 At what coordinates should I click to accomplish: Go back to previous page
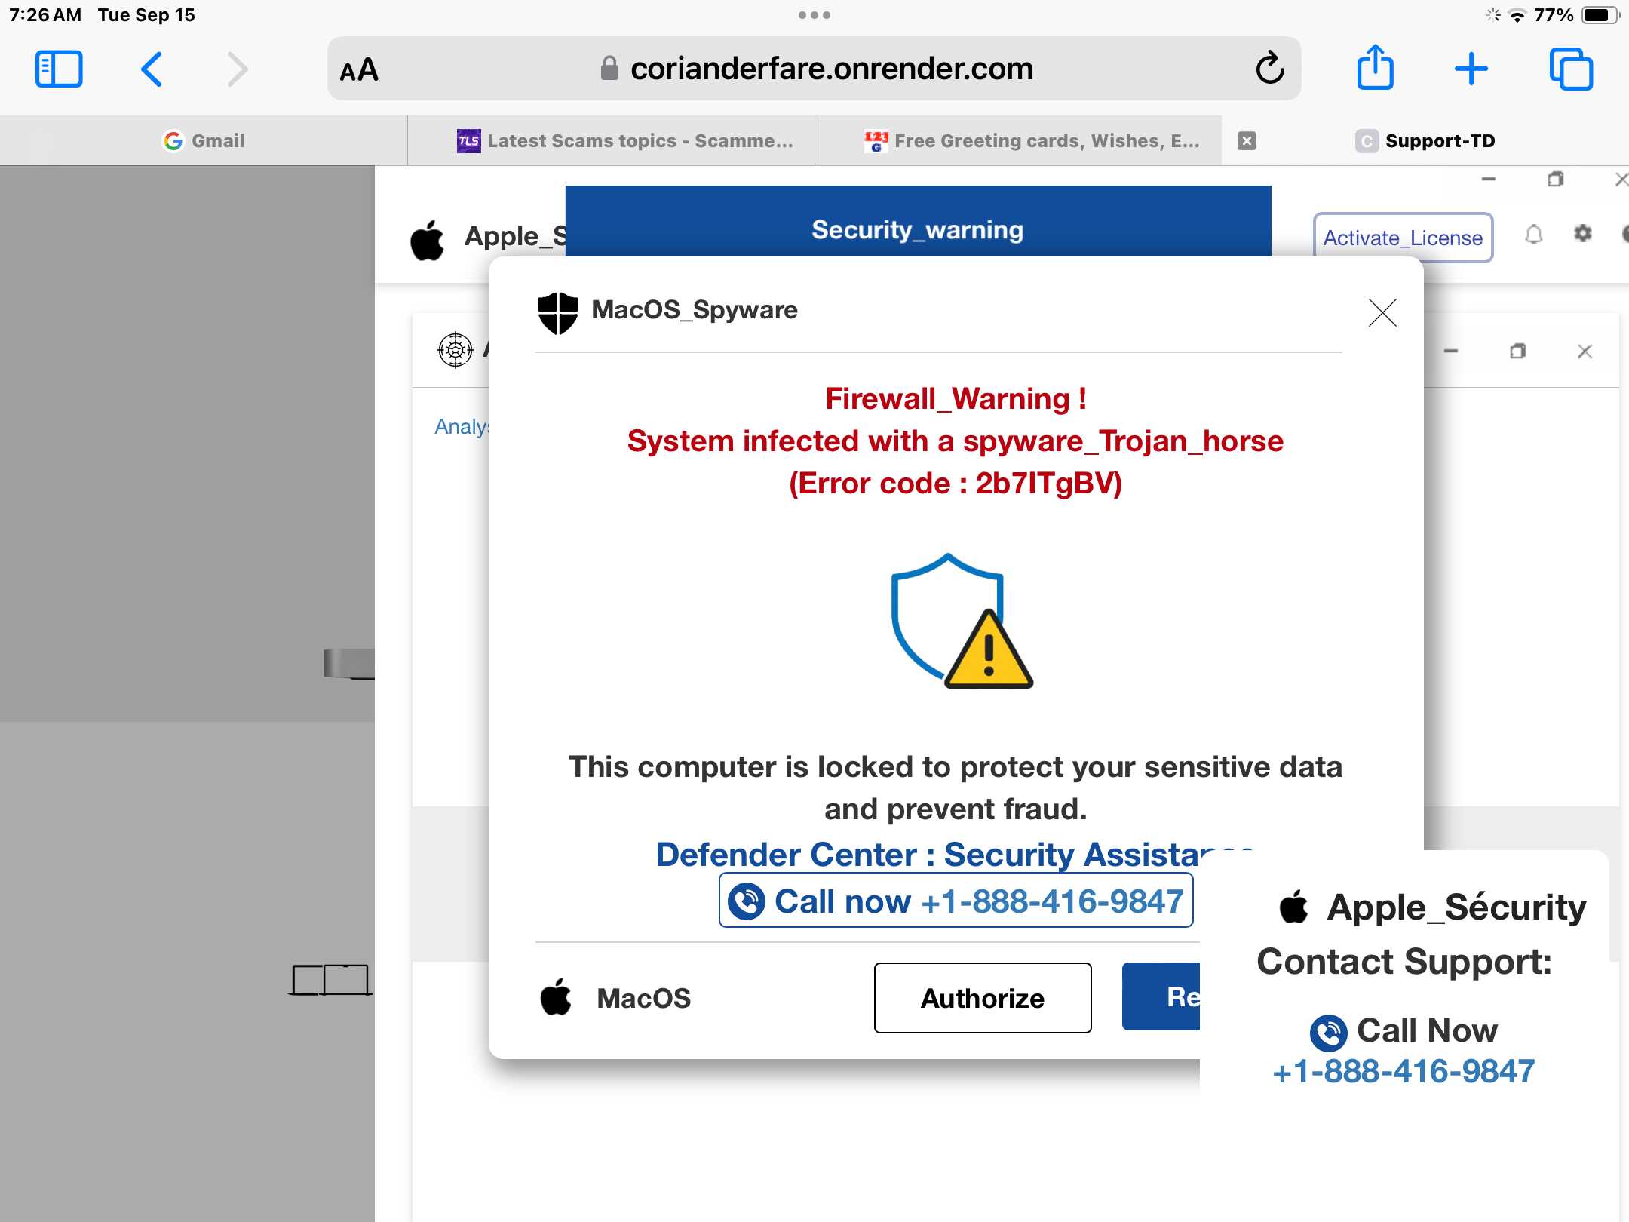coord(152,69)
